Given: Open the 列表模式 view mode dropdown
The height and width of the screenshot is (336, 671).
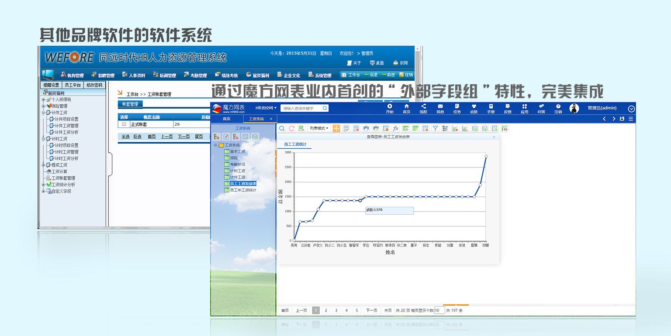Looking at the screenshot, I should pos(319,128).
